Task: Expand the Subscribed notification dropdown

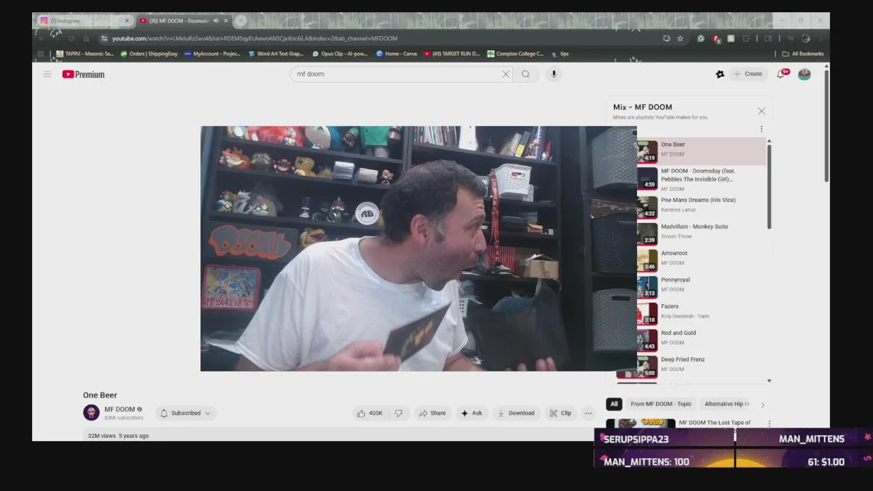Action: (186, 413)
